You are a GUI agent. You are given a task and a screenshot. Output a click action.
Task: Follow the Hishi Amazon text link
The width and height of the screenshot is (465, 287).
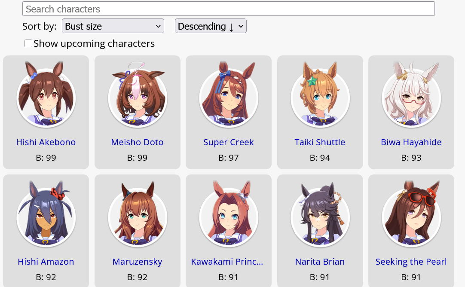click(46, 262)
